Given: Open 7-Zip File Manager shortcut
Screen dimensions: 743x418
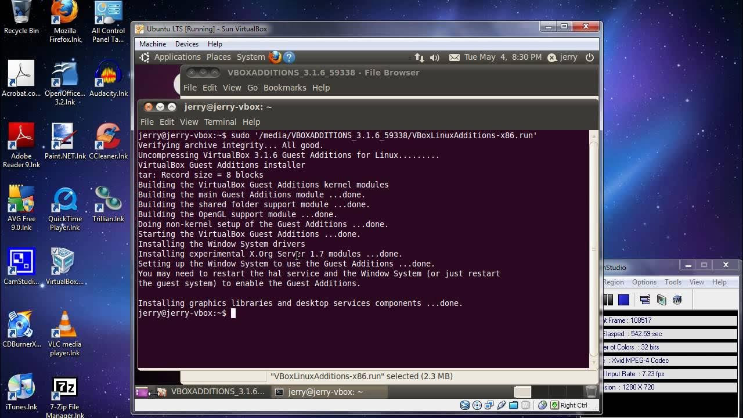Looking at the screenshot, I should pos(65,396).
